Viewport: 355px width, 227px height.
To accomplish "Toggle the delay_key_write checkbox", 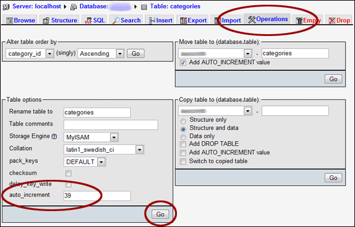I will tap(68, 185).
